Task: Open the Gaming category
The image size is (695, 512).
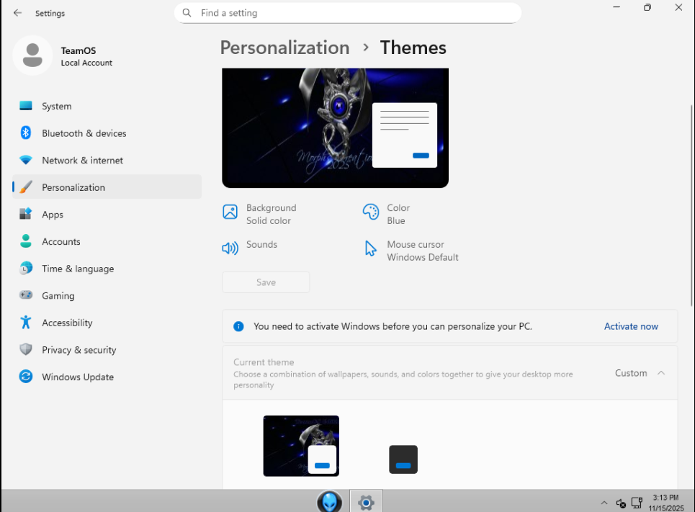Action: (58, 296)
